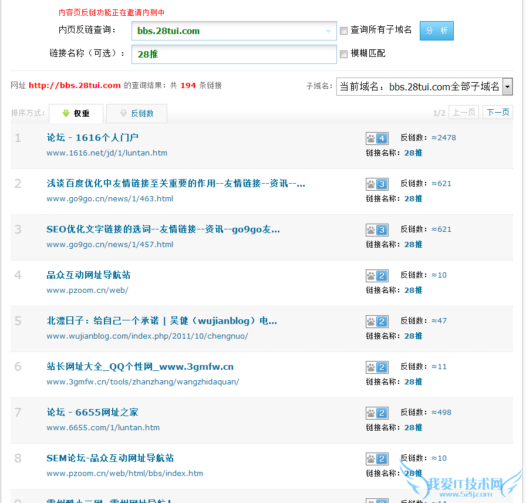
Task: Focus the 链接名称 input field
Action: click(x=234, y=54)
